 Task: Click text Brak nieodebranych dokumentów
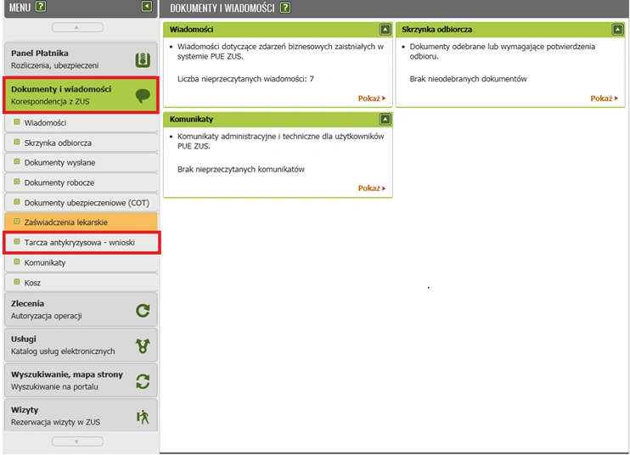point(468,79)
